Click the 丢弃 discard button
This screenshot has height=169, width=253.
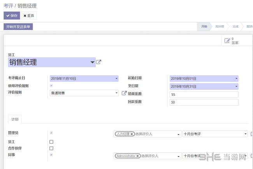29,16
